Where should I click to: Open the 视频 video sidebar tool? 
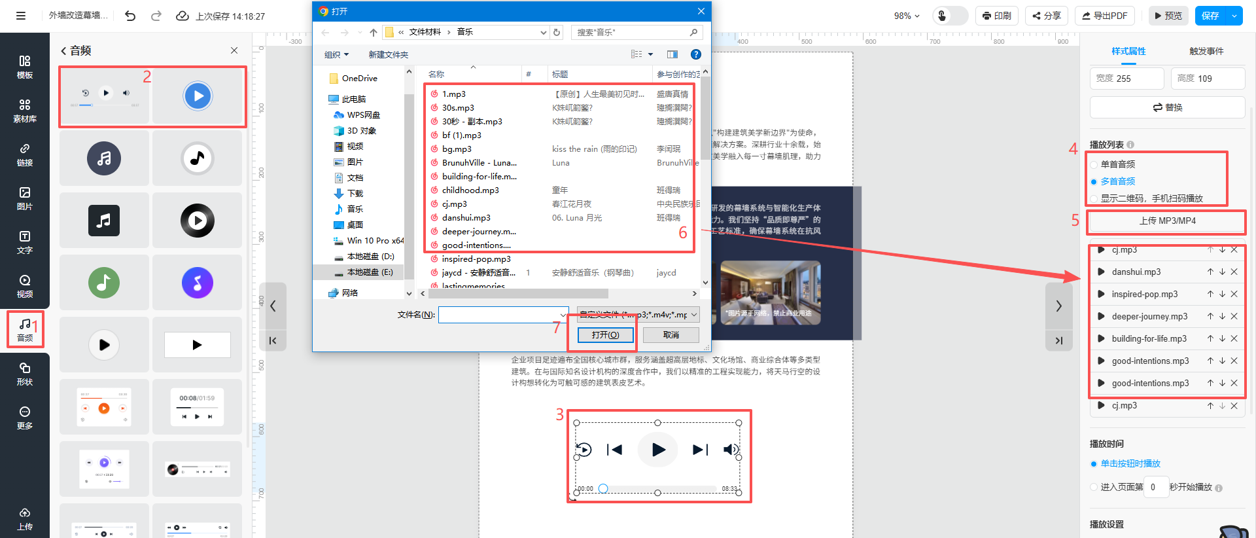(x=25, y=286)
